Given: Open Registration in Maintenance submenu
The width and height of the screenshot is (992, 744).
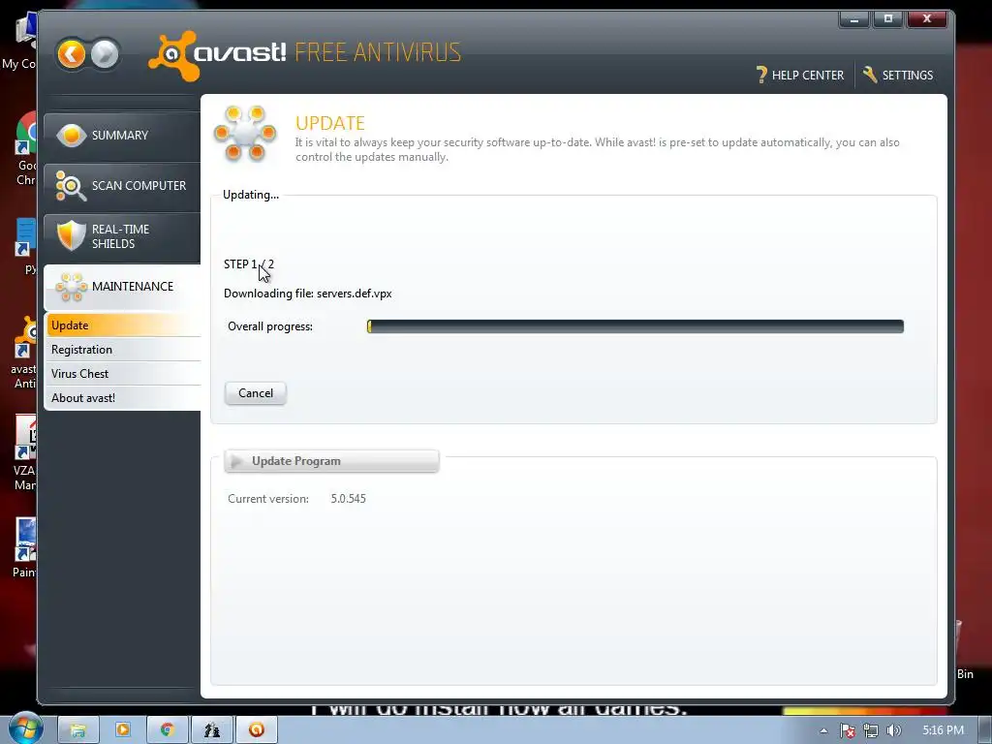Looking at the screenshot, I should click(x=123, y=349).
